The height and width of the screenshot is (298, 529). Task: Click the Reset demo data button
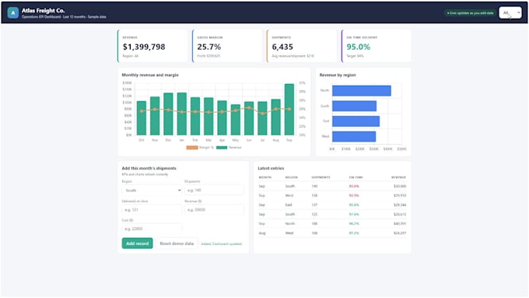point(177,244)
